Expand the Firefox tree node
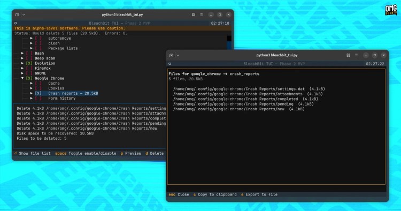401x211 pixels. tap(22, 69)
